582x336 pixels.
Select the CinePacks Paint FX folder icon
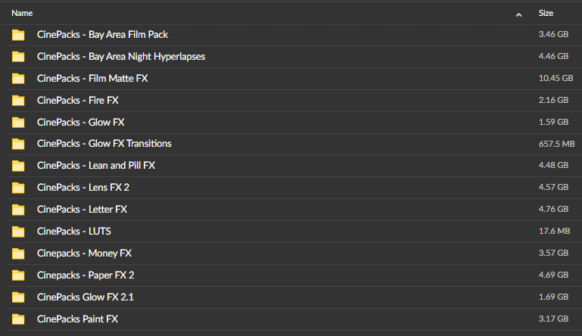coord(18,319)
